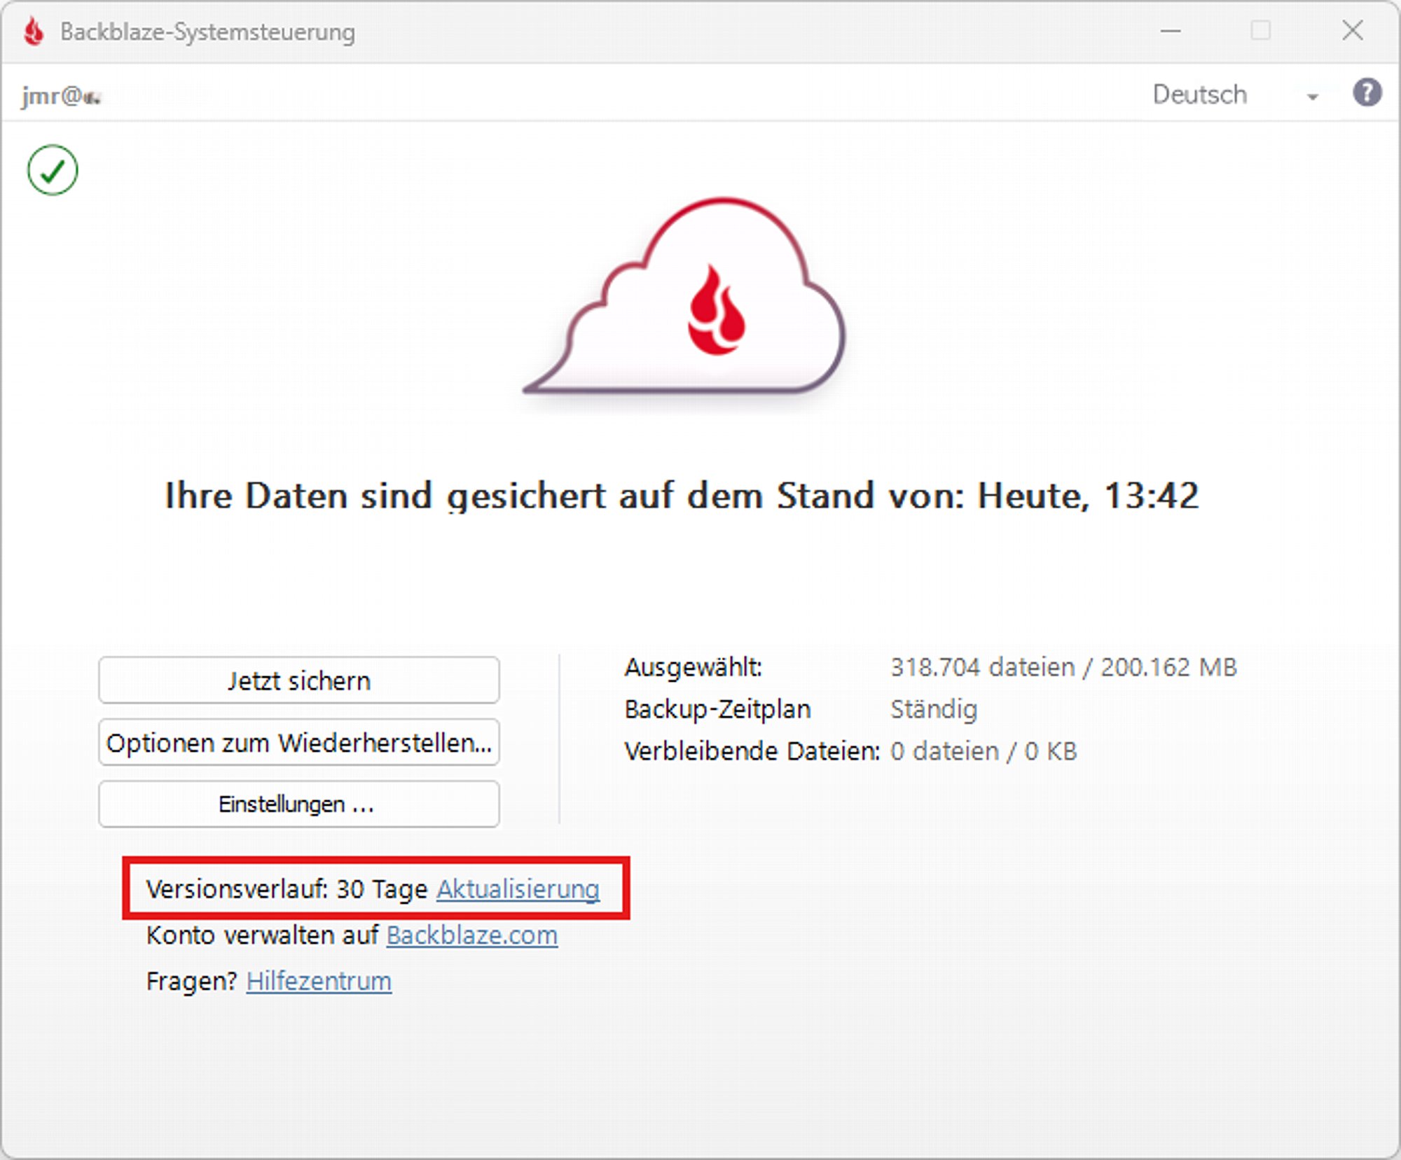Click the green checkmark status icon
1401x1160 pixels.
53,170
